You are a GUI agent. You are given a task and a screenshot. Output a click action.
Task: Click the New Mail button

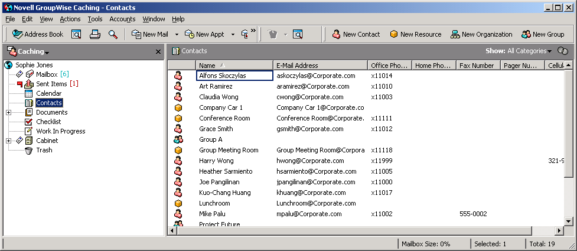tap(150, 34)
